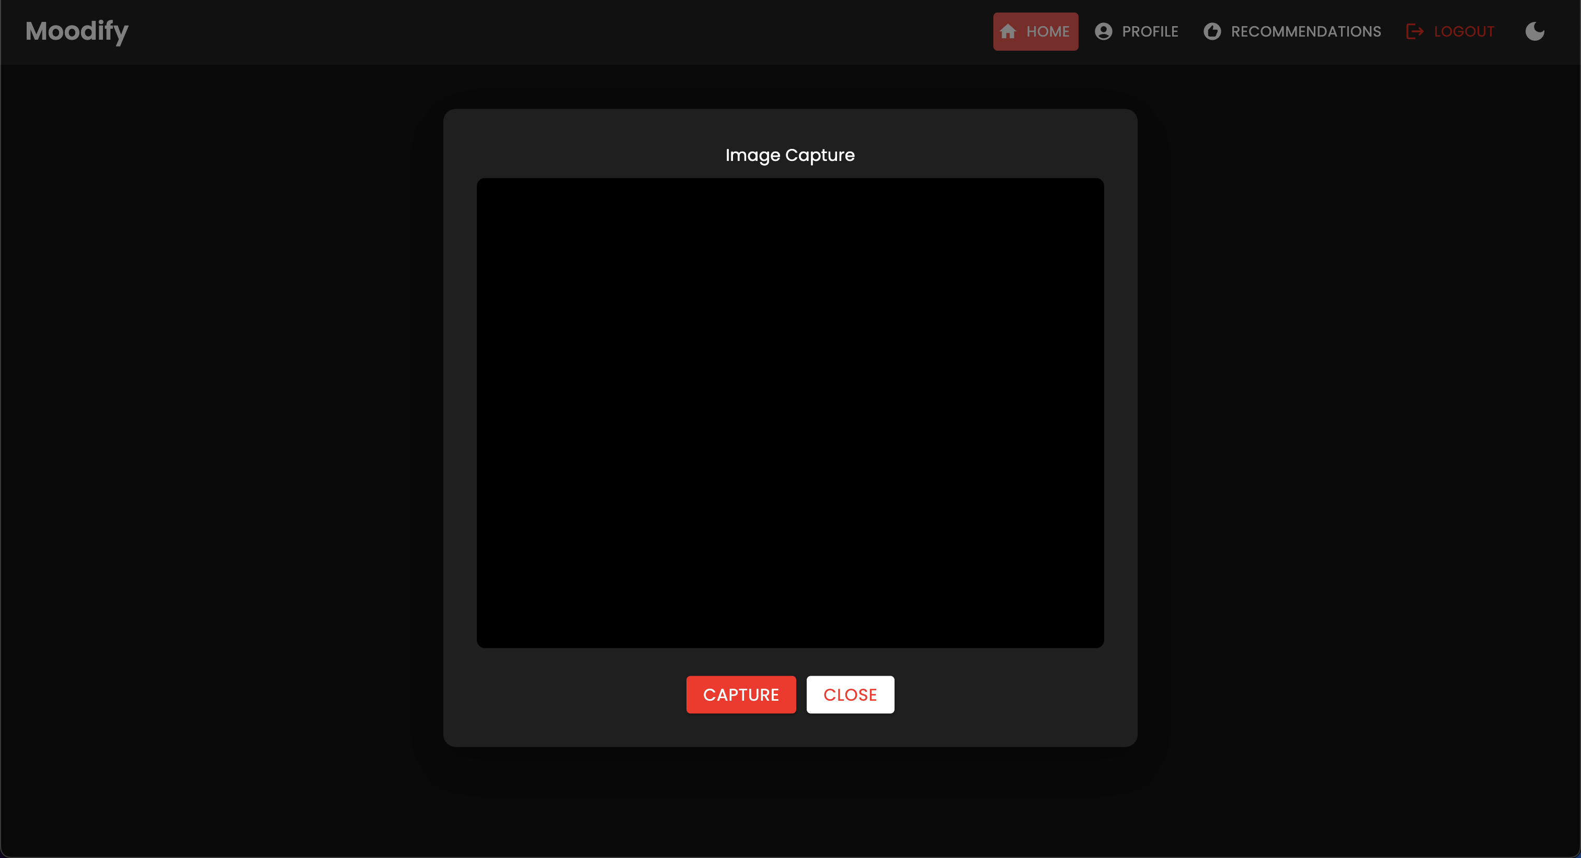
Task: Toggle theme with the moon icon
Action: coord(1534,31)
